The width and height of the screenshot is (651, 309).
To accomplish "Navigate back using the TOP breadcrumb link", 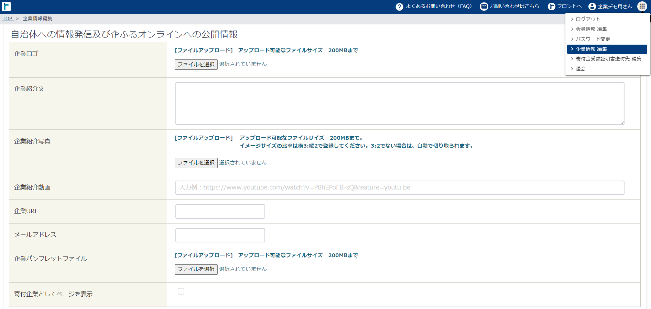I will [x=8, y=18].
